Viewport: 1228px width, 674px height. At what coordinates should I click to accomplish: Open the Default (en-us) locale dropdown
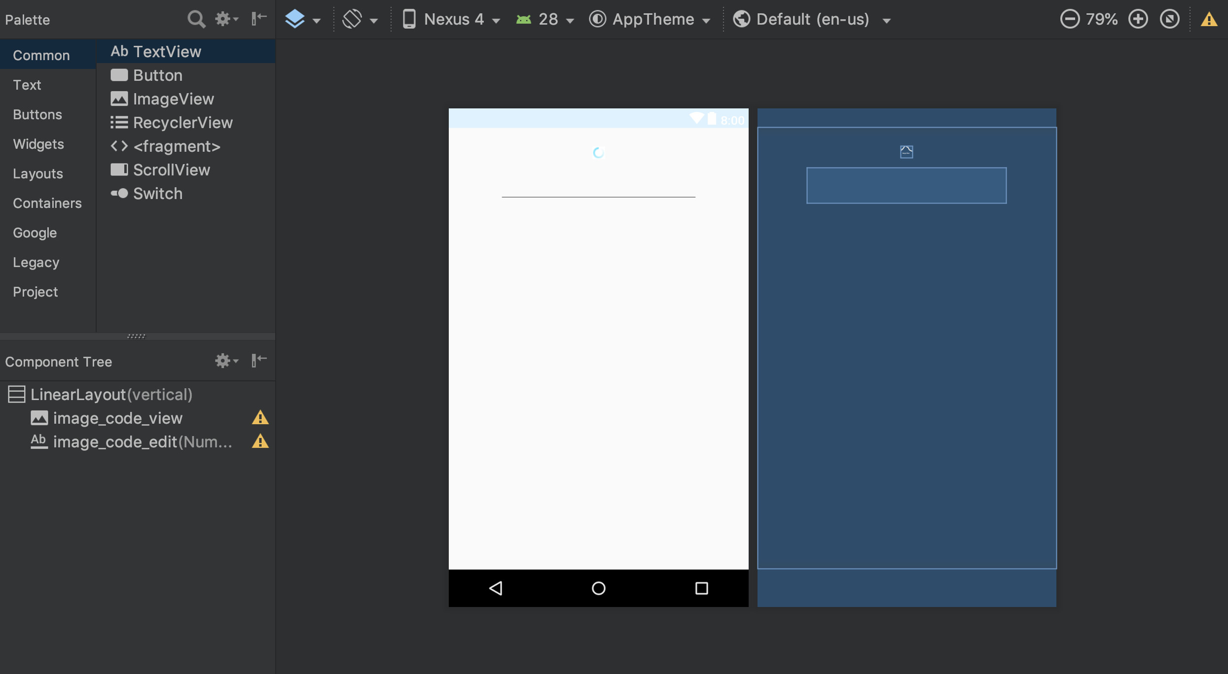[x=812, y=19]
